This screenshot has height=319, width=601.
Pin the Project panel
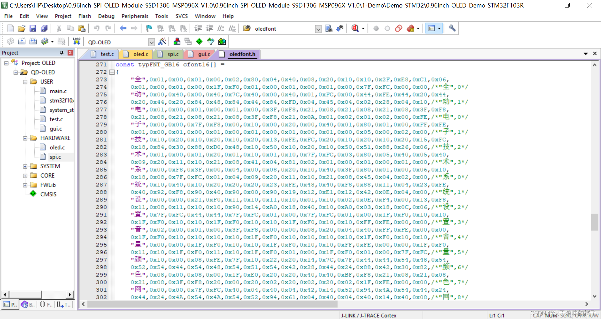[62, 53]
